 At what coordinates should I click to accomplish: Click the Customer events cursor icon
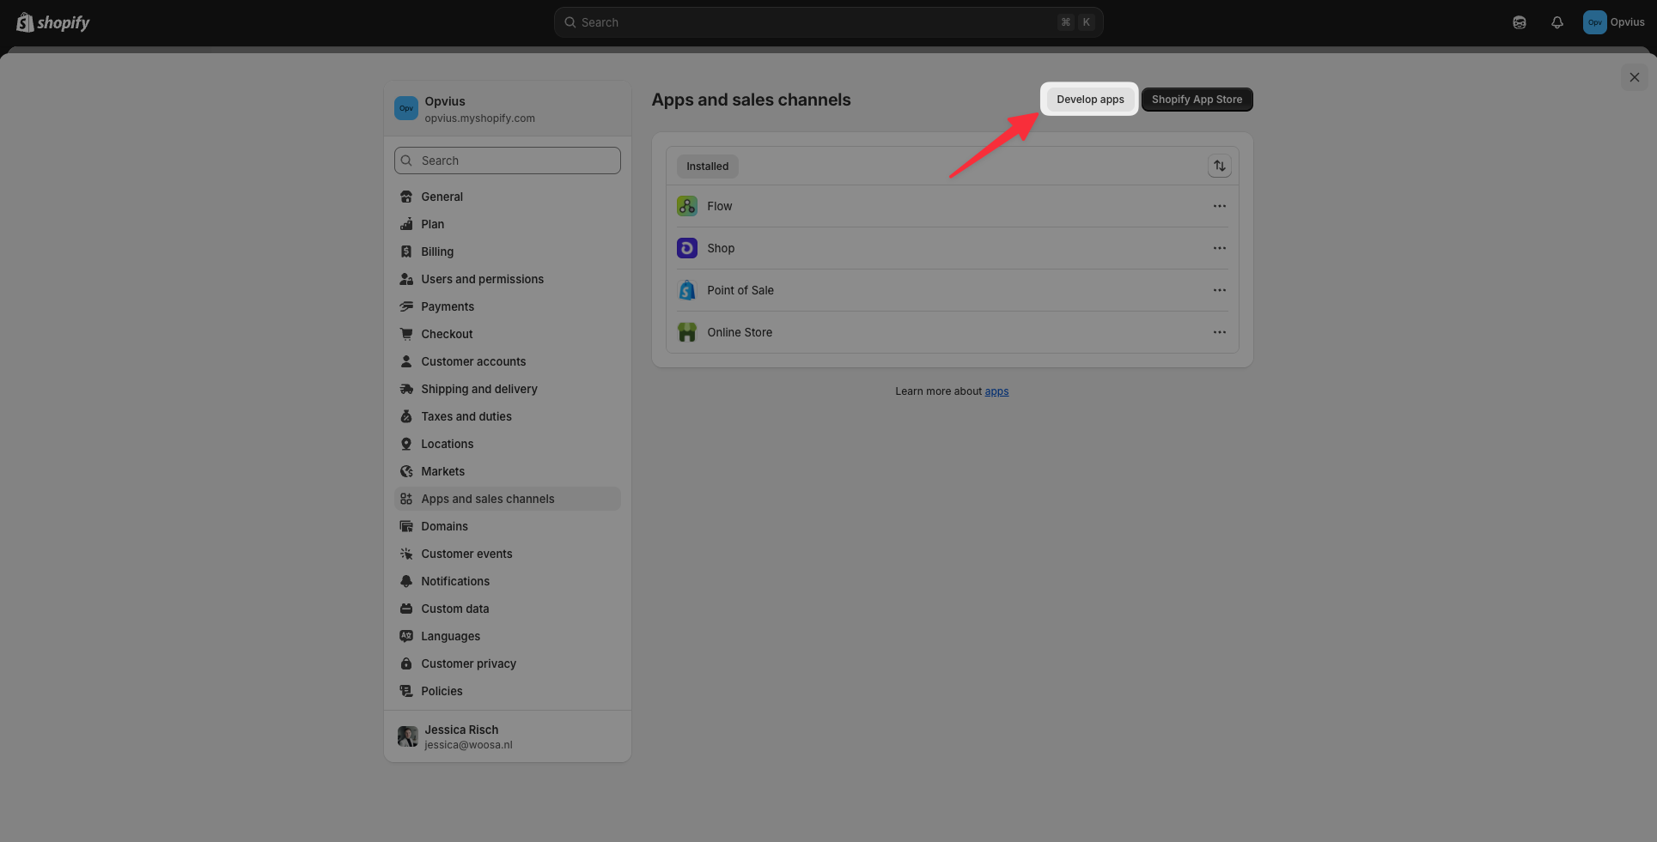406,554
